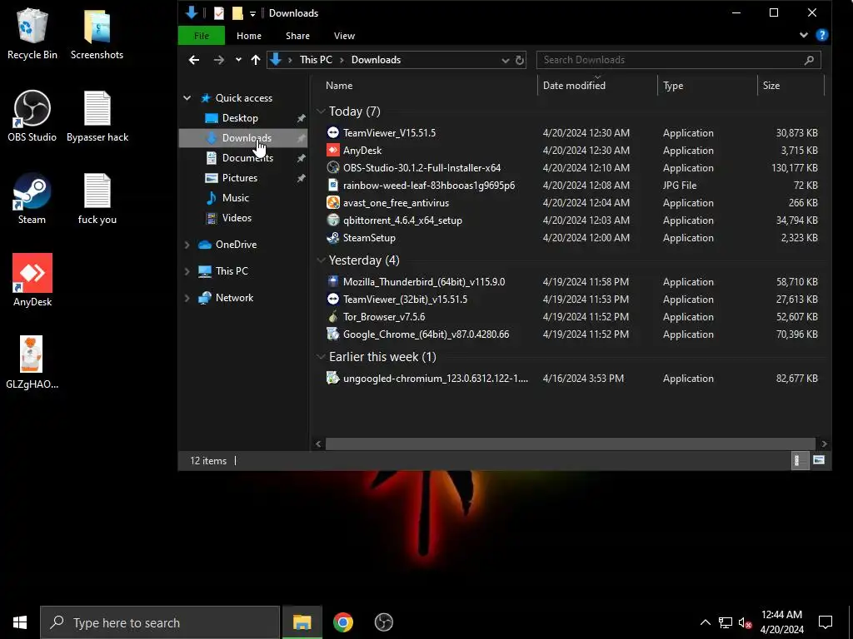Viewport: 853px width, 639px height.
Task: Switch to the Home ribbon tab
Action: click(249, 36)
